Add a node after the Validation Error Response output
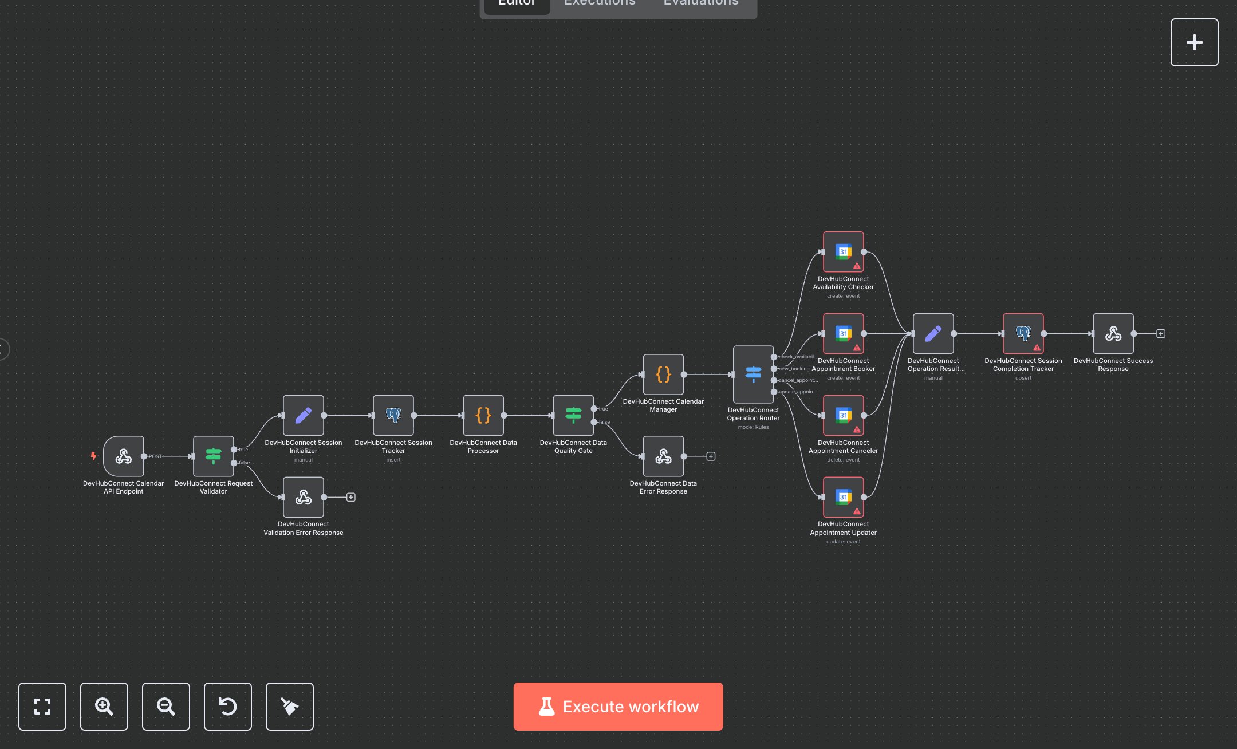 (x=351, y=497)
